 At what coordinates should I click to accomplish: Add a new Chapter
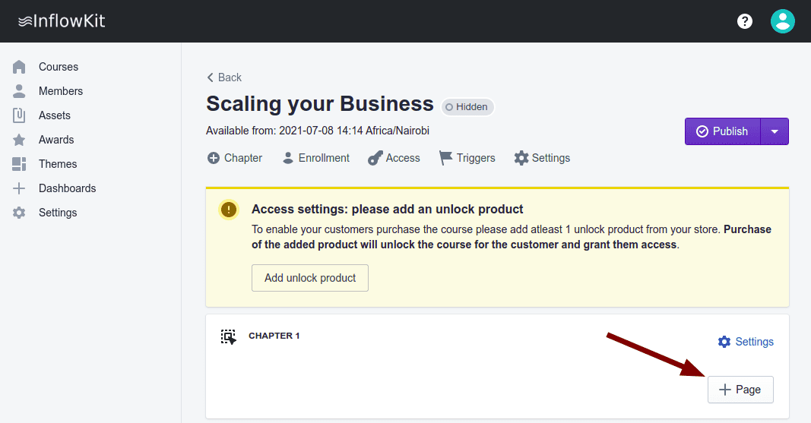coord(234,158)
